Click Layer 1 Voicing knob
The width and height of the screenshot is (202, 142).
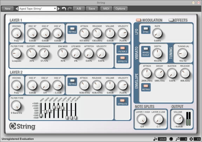tap(16, 33)
